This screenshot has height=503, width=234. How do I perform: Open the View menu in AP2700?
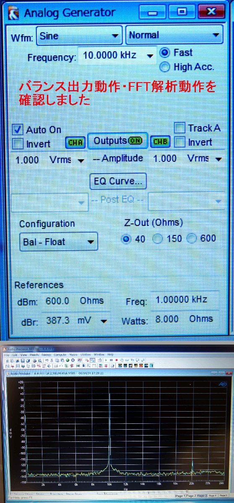(23, 355)
